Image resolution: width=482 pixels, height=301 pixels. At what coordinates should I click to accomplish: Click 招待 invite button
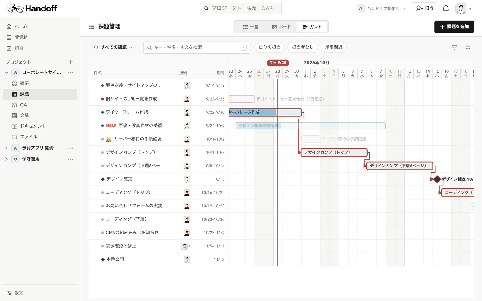(424, 8)
